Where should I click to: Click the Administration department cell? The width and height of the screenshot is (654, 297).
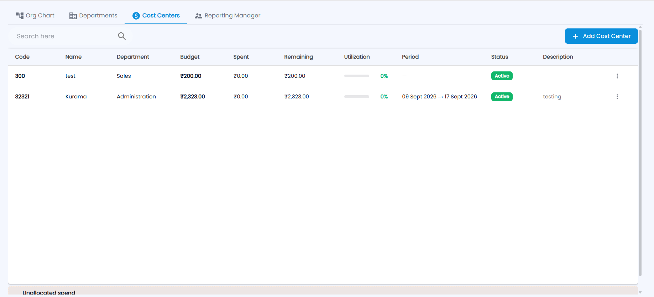coord(136,97)
